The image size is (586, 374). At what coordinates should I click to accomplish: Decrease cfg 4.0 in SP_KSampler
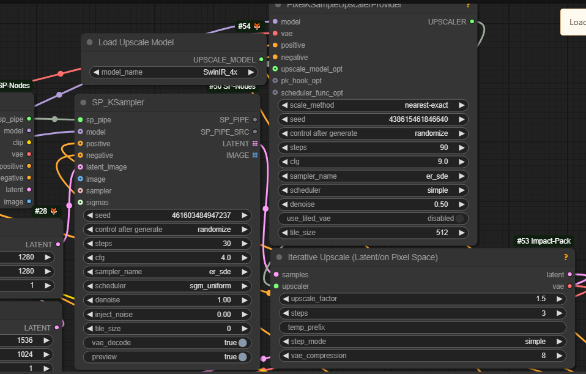pos(90,258)
